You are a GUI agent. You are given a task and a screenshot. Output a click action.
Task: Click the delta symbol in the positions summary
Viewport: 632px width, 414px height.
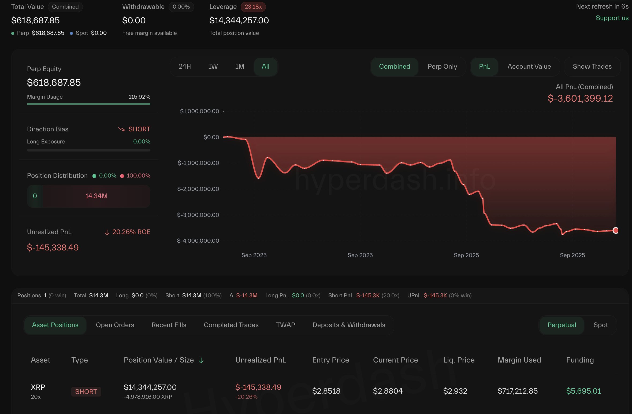click(231, 295)
